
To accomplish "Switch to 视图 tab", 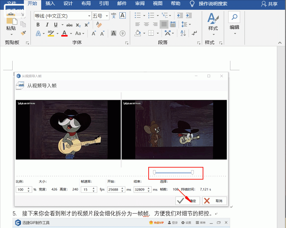I will point(157,3).
